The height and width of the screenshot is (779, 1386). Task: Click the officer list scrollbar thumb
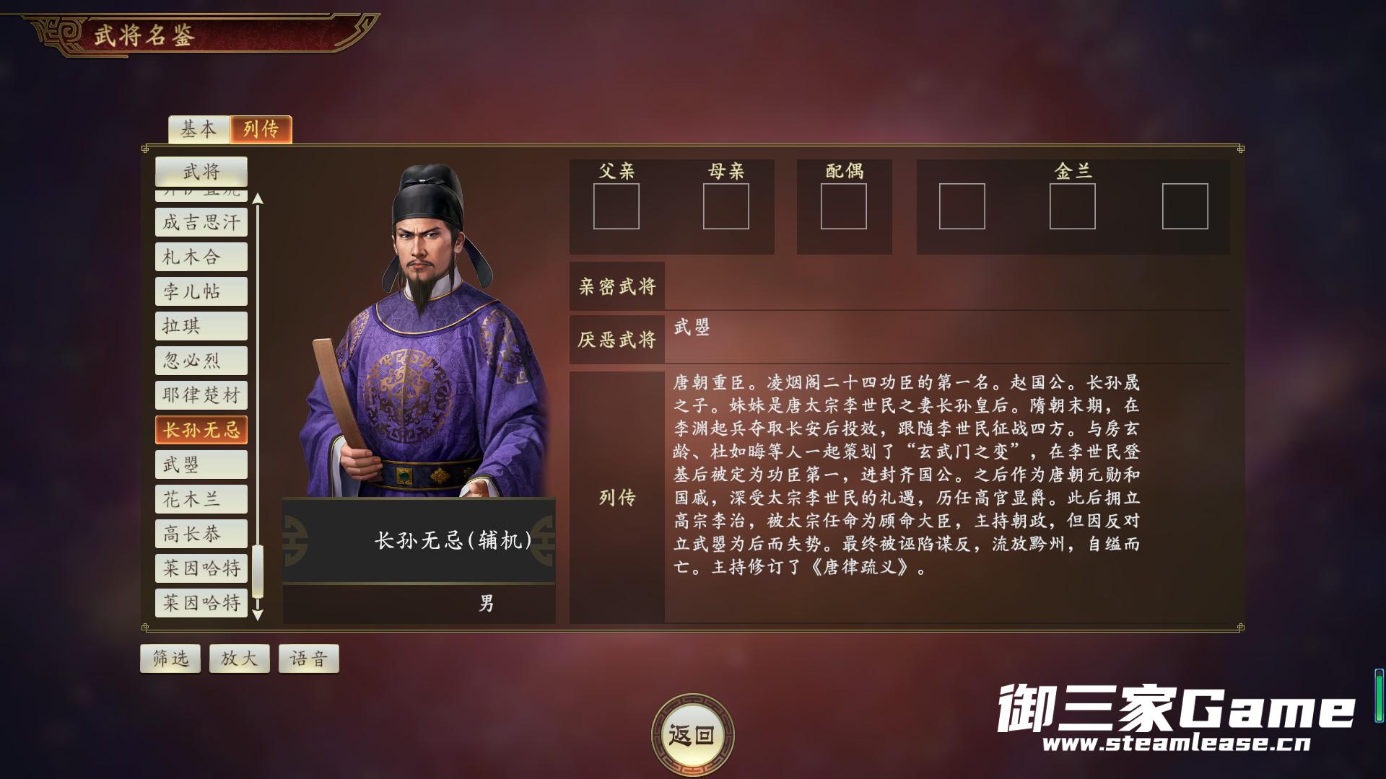(x=258, y=572)
